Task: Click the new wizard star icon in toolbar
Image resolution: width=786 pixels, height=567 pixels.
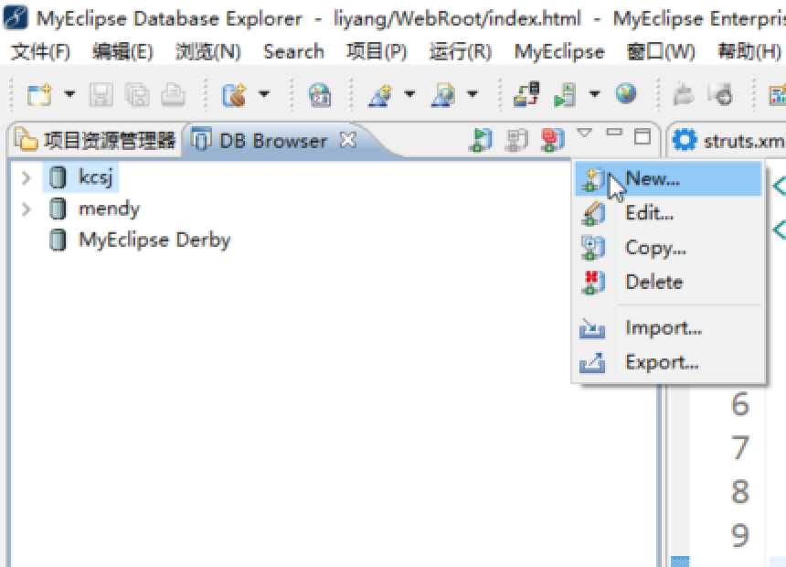Action: pos(380,94)
